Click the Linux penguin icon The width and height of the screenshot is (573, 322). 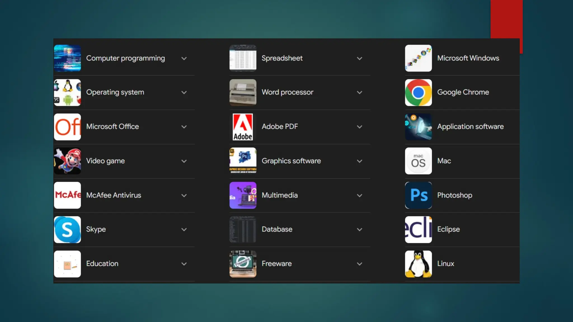click(x=418, y=264)
